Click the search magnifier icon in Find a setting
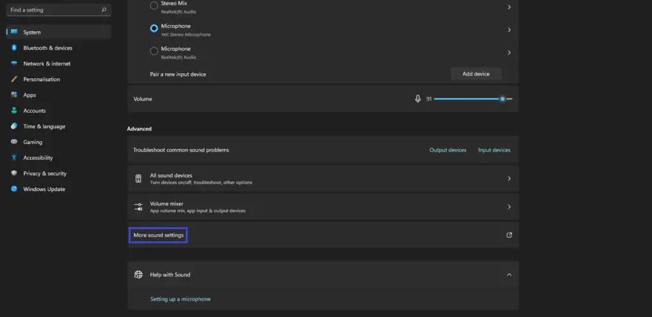 (104, 10)
